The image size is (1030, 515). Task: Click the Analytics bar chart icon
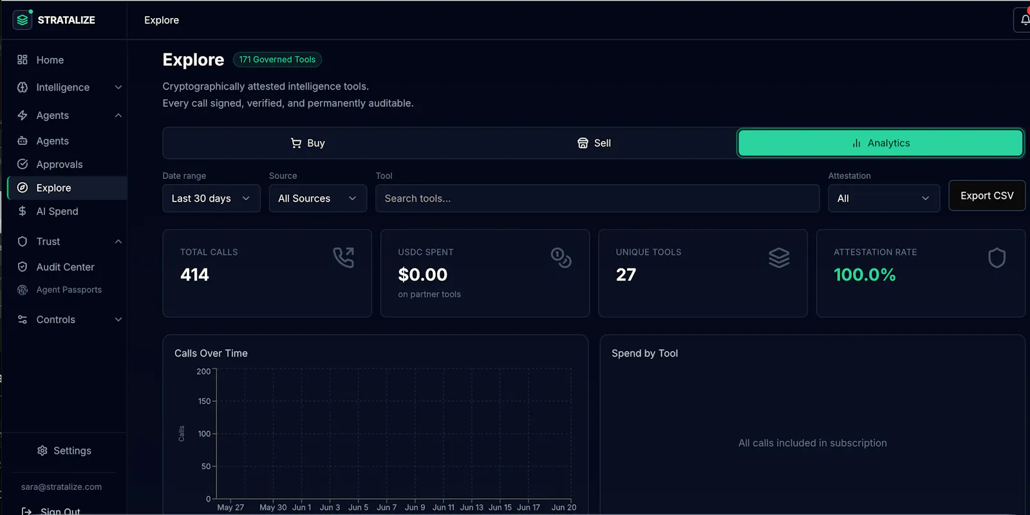[x=856, y=143]
